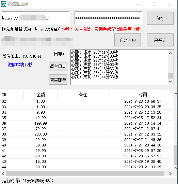Click the 已开启 button
The height and width of the screenshot is (184, 178).
click(160, 40)
